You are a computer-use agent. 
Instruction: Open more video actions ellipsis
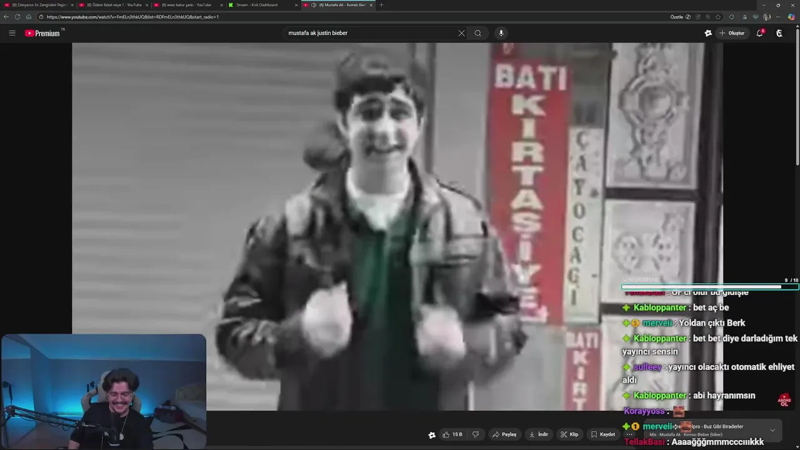pyautogui.click(x=629, y=434)
